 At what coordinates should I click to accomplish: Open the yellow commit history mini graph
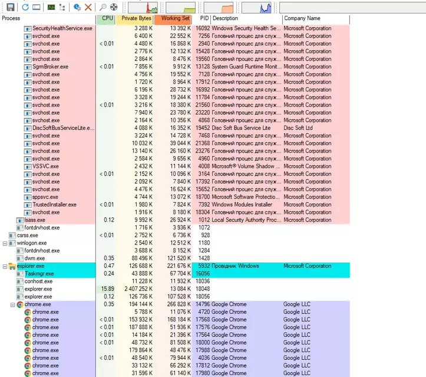click(x=181, y=8)
